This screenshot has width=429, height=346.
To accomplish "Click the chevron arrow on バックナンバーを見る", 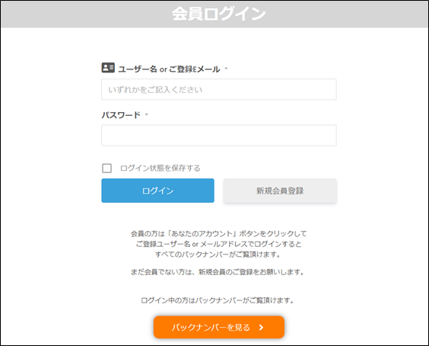I will point(261,328).
